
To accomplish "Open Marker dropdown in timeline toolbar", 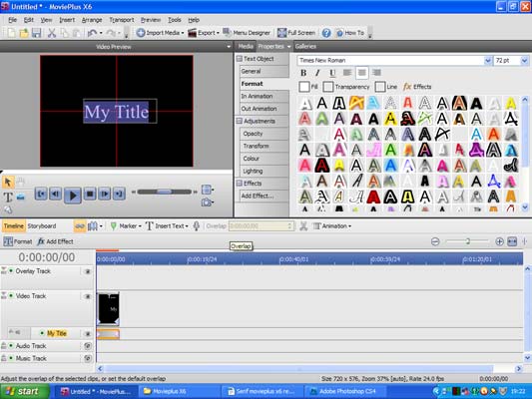I will pos(140,226).
